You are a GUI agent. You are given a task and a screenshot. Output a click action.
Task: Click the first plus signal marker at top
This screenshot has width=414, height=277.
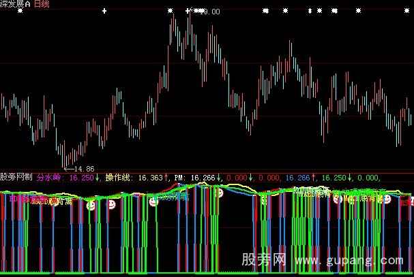(x=104, y=11)
